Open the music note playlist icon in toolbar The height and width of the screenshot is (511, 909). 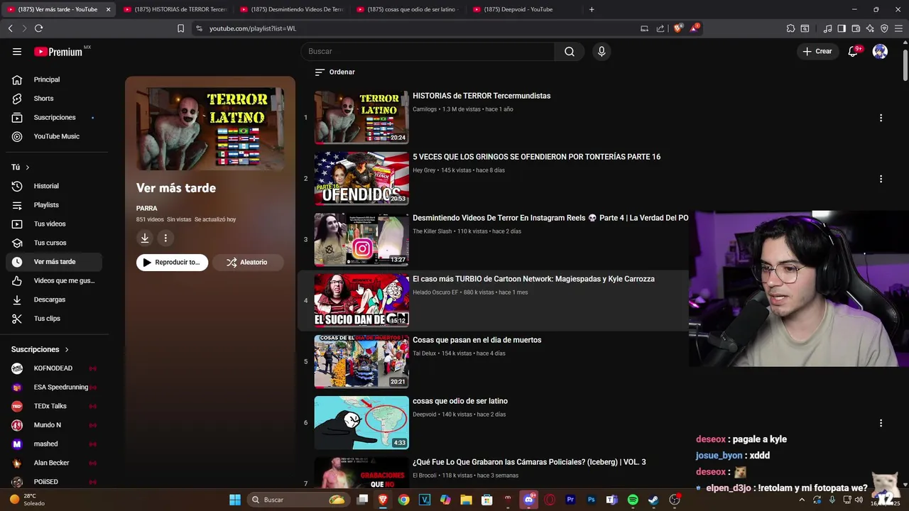pos(827,28)
